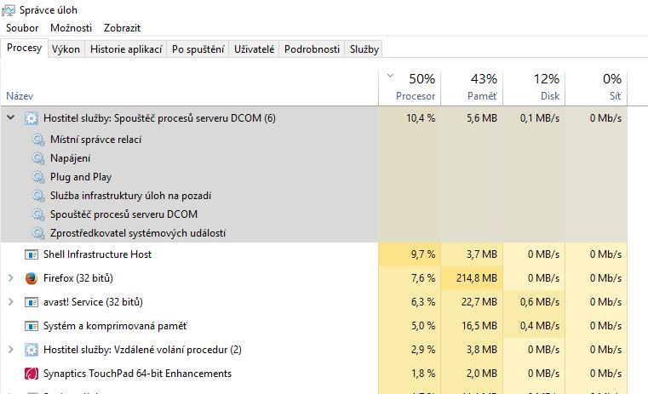Viewport: 648px width, 394px height.
Task: Expand Hostitel služby: Vzdálené volání procedur
Action: pyautogui.click(x=11, y=350)
